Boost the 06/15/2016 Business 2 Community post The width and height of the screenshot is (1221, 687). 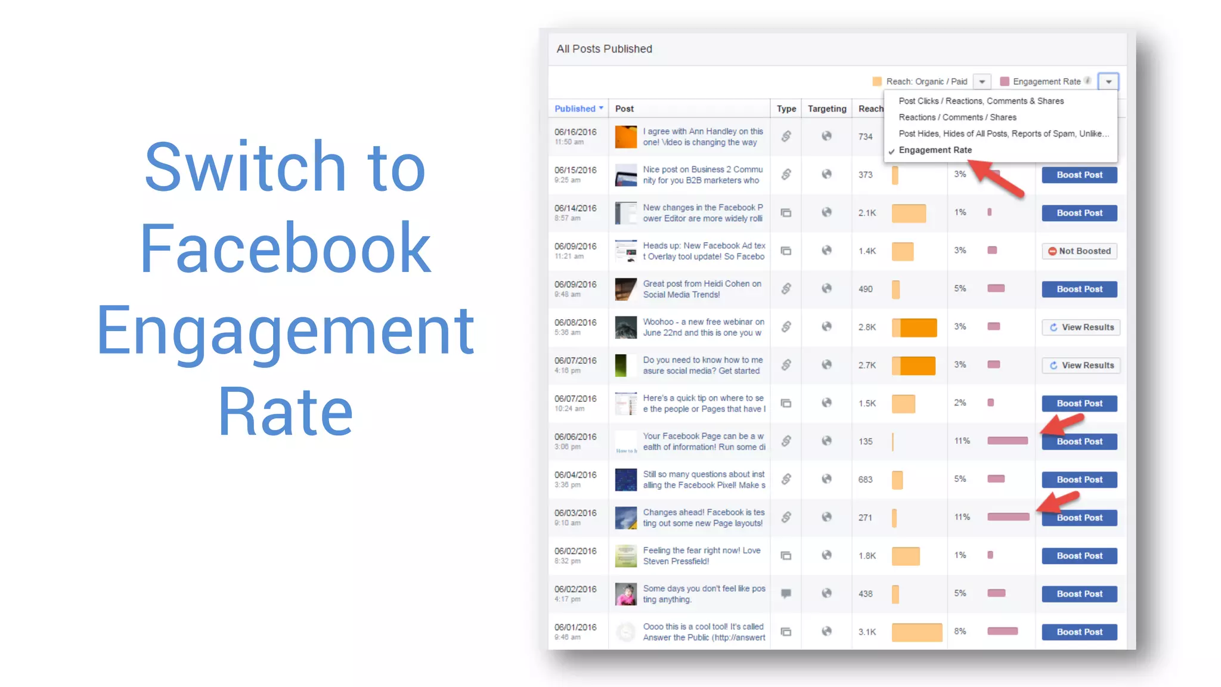pyautogui.click(x=1079, y=175)
